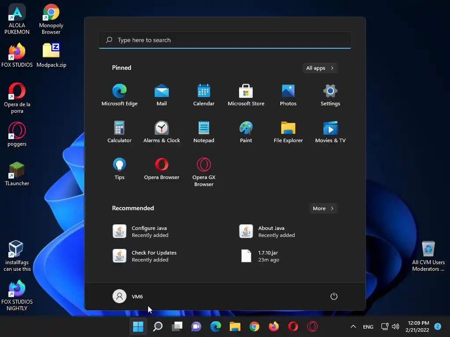Viewport: 450px width, 337px height.
Task: Click the volume speaker icon
Action: pyautogui.click(x=396, y=326)
